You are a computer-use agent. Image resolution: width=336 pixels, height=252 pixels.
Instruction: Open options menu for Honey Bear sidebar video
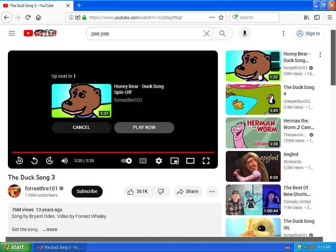pyautogui.click(x=320, y=54)
